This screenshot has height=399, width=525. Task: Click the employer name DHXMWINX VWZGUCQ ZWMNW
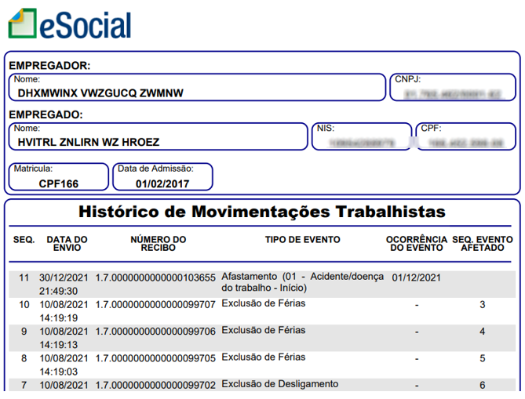[100, 93]
